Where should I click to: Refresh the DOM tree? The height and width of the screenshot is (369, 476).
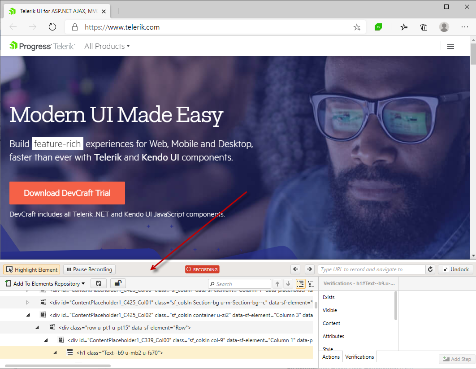99,283
